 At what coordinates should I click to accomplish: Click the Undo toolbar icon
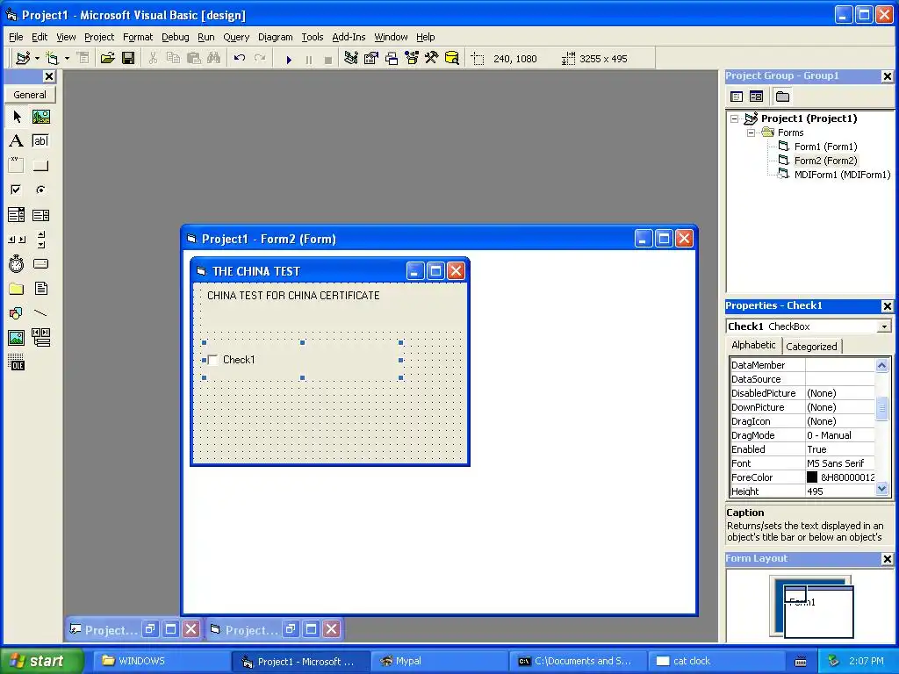(x=240, y=59)
